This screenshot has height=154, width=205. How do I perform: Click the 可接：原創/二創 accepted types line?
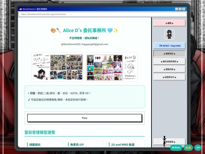click(x=59, y=93)
